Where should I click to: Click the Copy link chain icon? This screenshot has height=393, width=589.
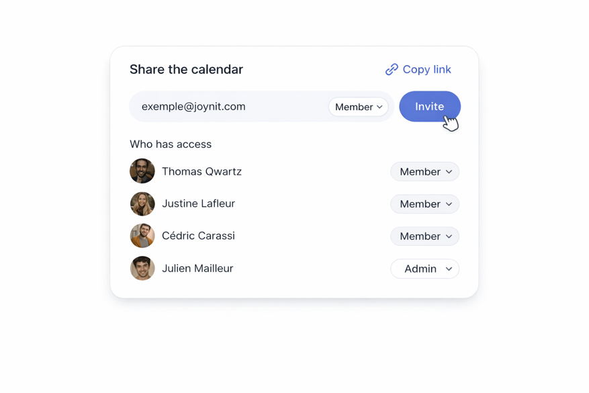(x=392, y=69)
